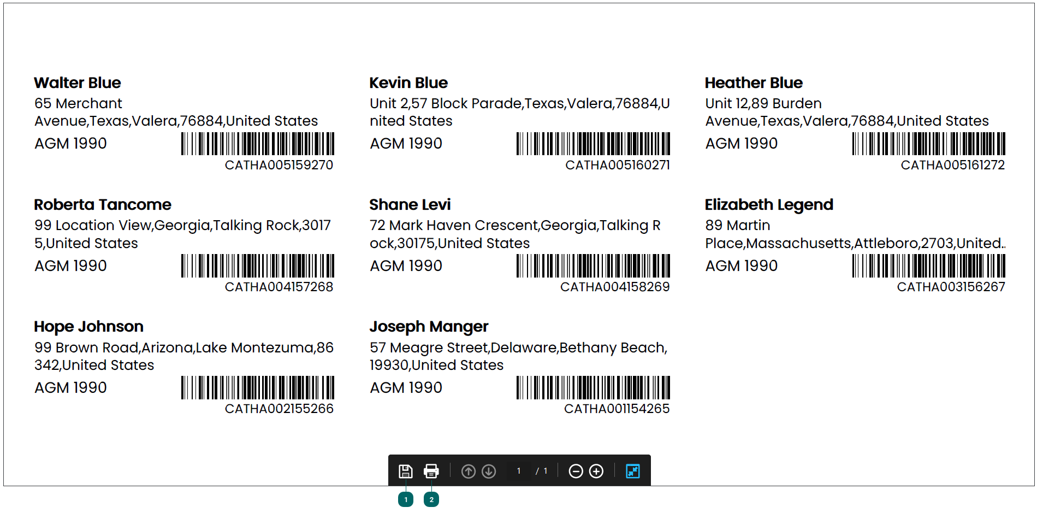Click the barcode on Joseph Manger's label
Screen dimensions: 1037x513
pyautogui.click(x=593, y=387)
